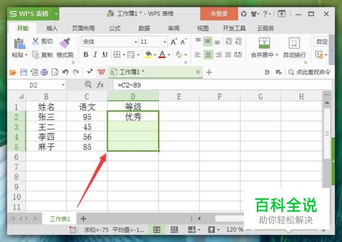
Task: Toggle center horizontal alignment
Action: click(x=208, y=55)
